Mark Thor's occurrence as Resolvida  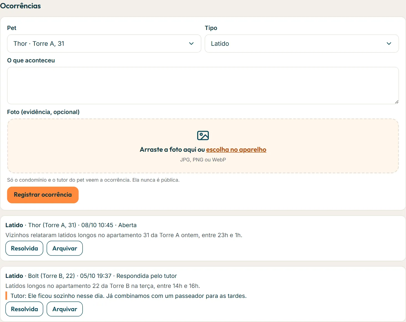[24, 248]
